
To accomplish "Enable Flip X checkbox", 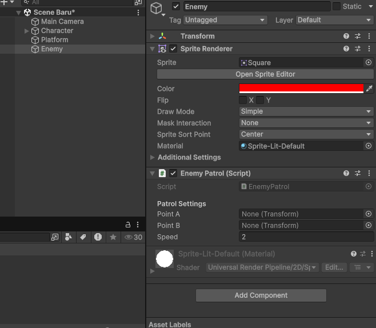I will [x=243, y=100].
